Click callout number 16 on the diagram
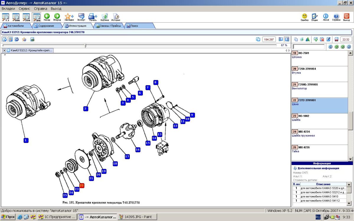 click(x=138, y=150)
